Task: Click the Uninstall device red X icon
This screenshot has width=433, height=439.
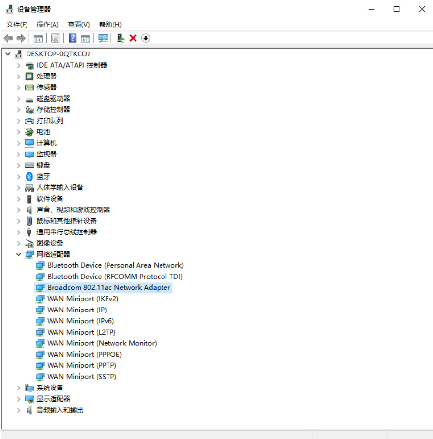Action: pyautogui.click(x=133, y=38)
